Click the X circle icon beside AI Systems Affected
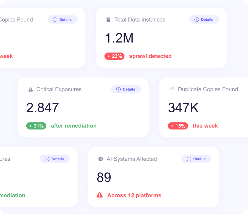This screenshot has height=215, width=248. tap(101, 159)
